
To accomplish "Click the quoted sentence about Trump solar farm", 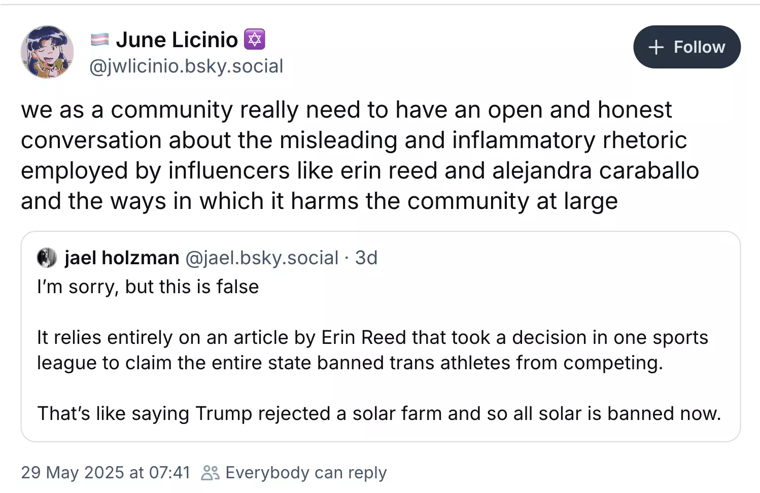I will tap(379, 413).
